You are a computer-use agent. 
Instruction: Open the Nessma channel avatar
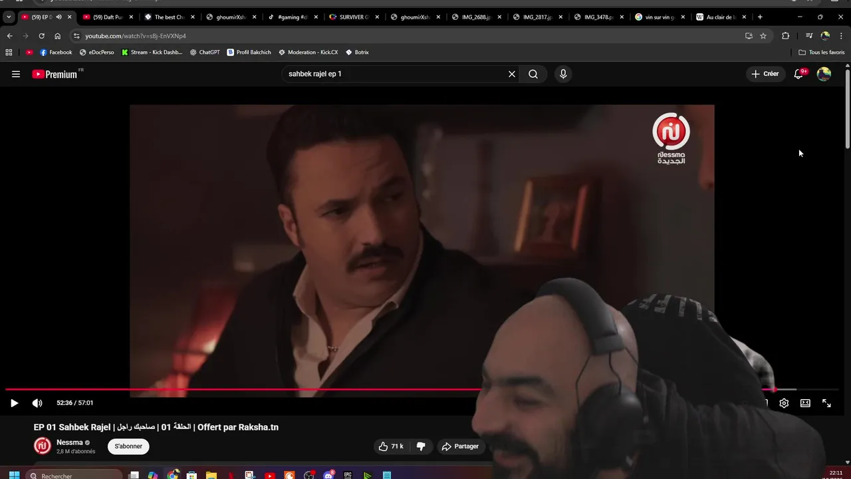click(43, 446)
